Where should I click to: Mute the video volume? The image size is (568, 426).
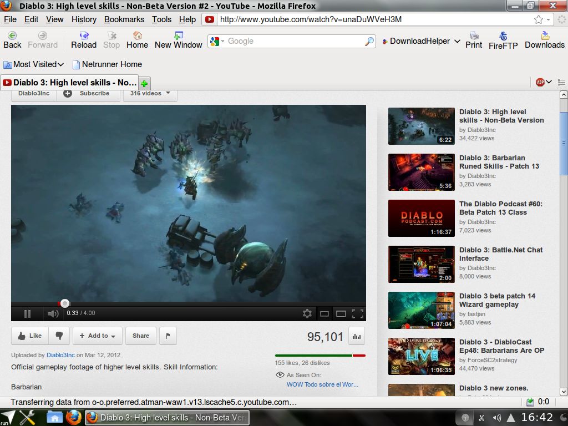(53, 314)
